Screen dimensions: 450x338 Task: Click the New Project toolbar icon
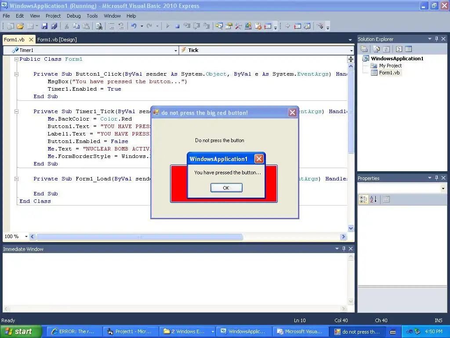click(x=11, y=26)
